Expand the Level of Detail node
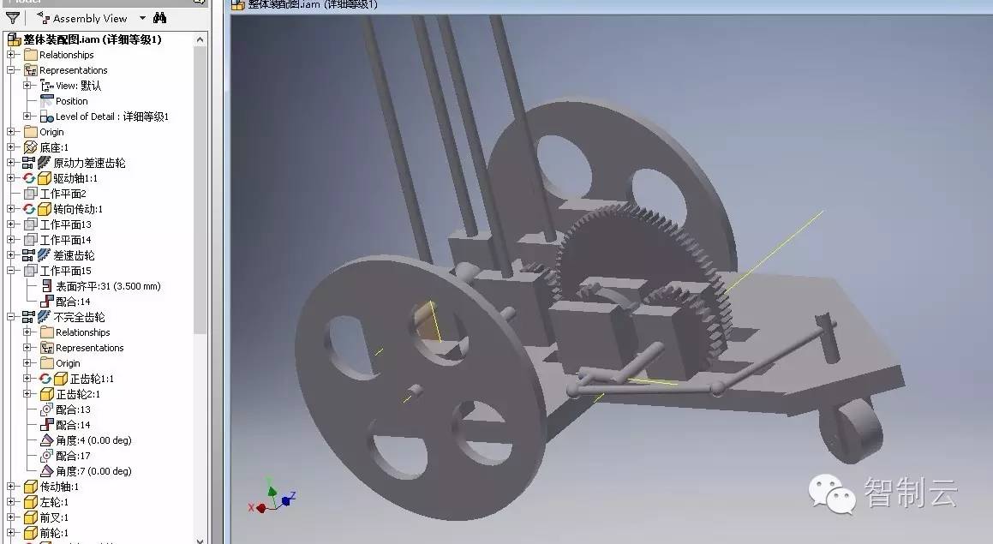This screenshot has height=544, width=993. click(27, 117)
